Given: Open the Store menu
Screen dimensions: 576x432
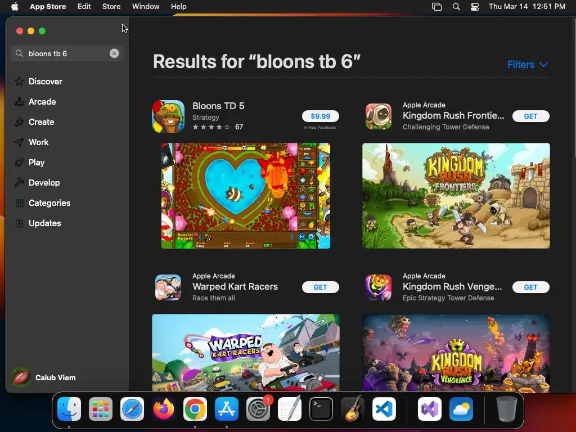Looking at the screenshot, I should tap(111, 7).
